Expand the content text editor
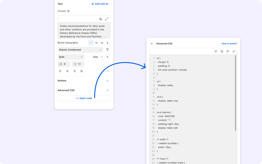 click(107, 19)
